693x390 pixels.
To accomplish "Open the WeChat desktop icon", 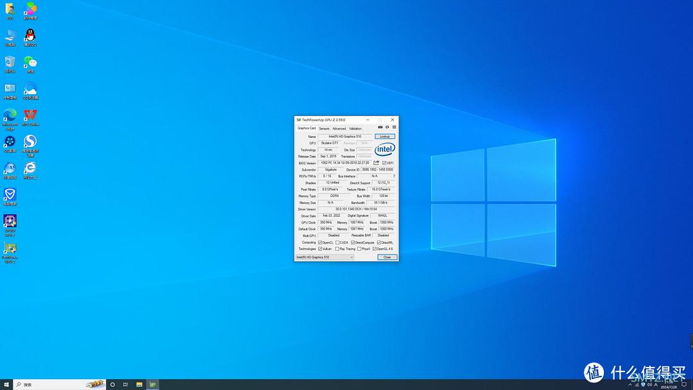I will point(30,64).
